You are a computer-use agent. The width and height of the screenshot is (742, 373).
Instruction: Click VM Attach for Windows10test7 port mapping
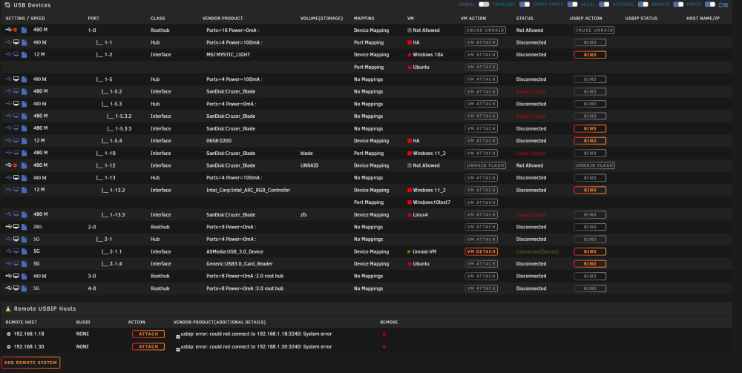click(x=482, y=202)
